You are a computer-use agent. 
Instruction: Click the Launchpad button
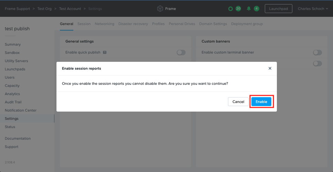[279, 9]
